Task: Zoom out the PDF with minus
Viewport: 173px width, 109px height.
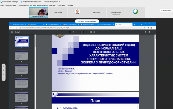Action: (78, 32)
